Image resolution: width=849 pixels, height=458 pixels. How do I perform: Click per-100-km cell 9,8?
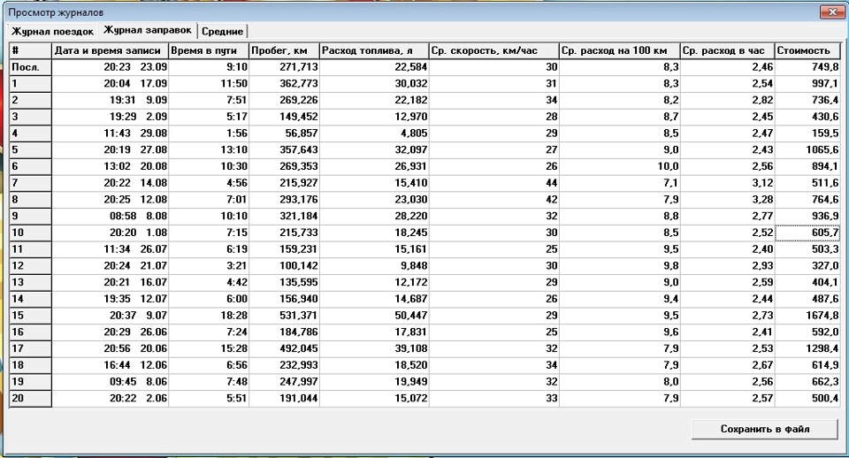(619, 266)
